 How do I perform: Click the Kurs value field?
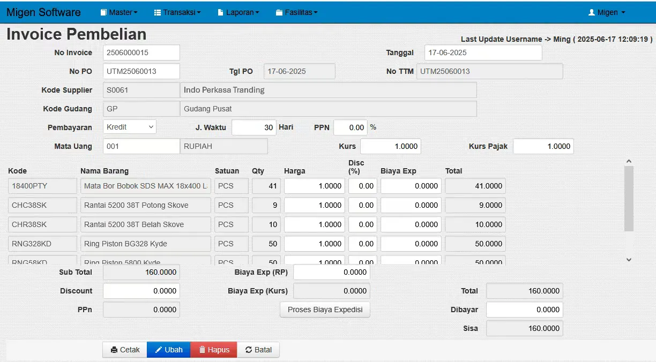click(x=391, y=146)
